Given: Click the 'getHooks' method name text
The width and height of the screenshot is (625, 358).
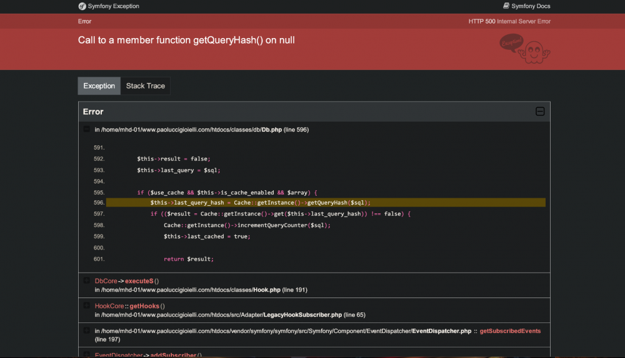Looking at the screenshot, I should pyautogui.click(x=144, y=306).
